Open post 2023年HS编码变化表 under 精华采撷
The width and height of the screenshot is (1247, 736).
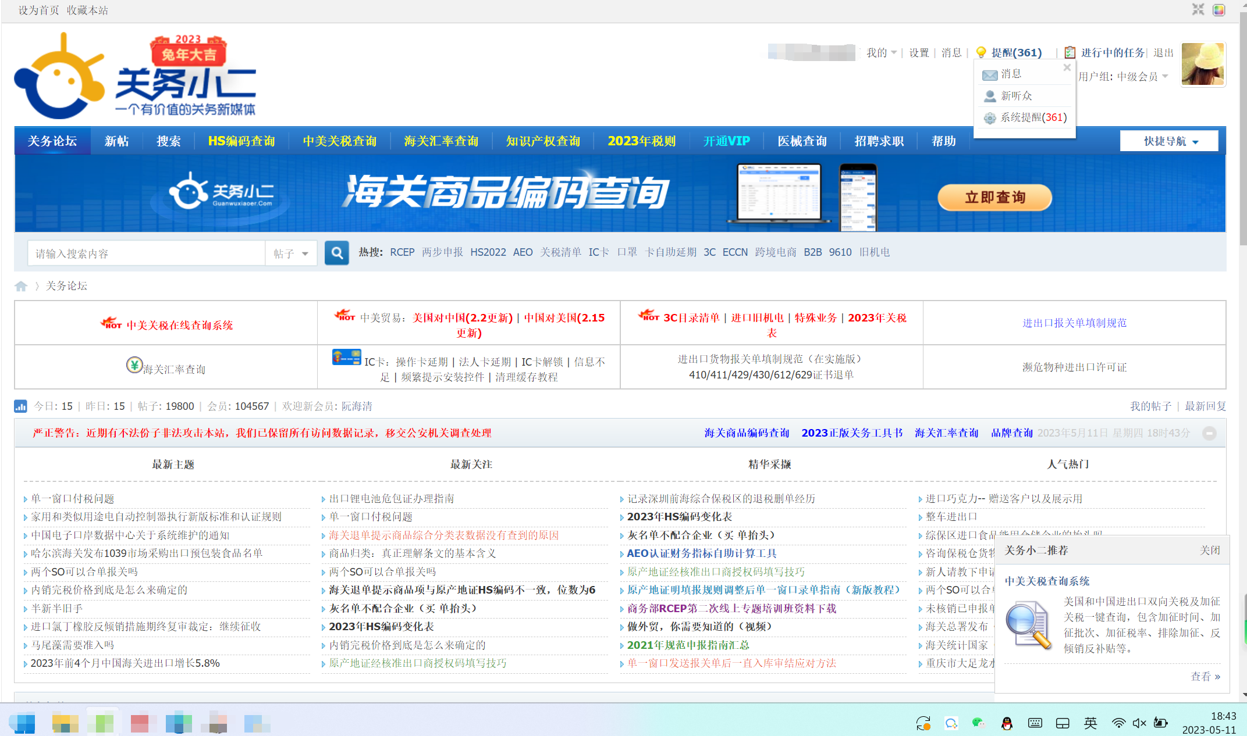680,517
